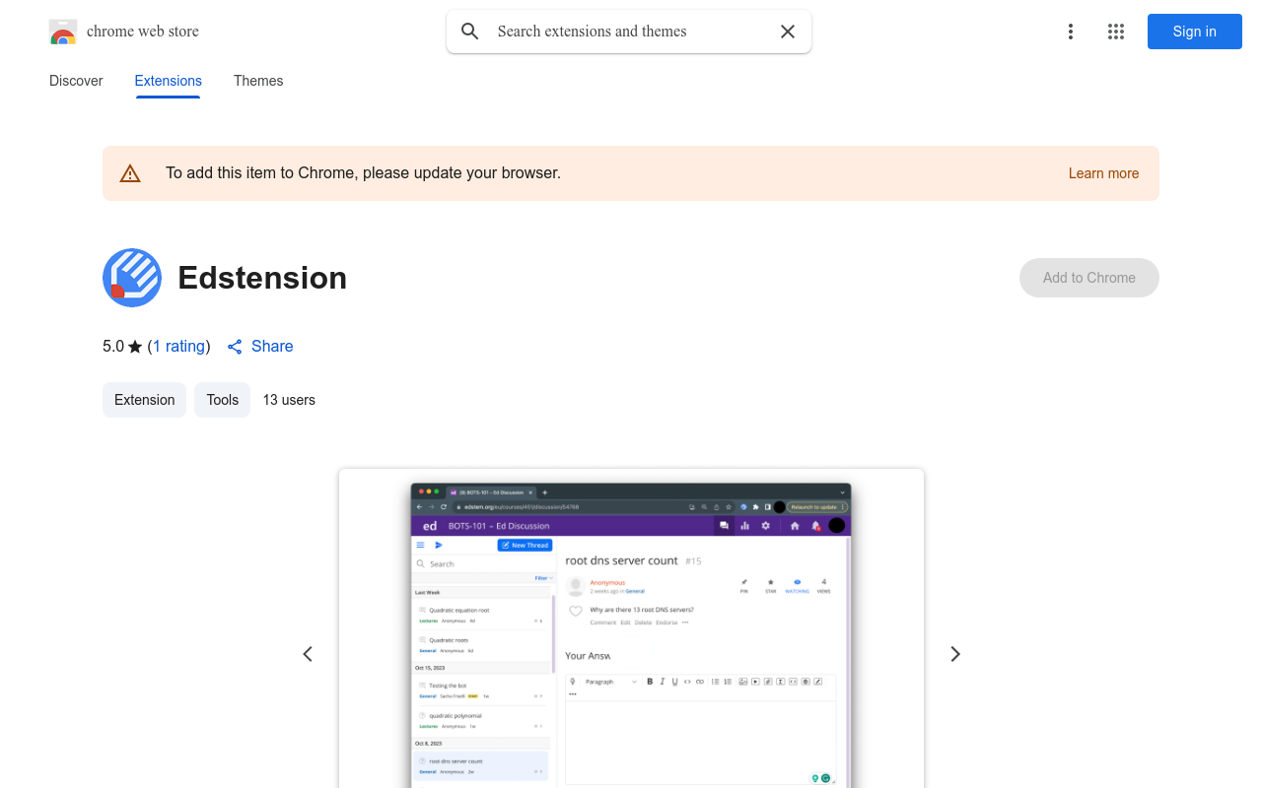Click the 13 users text

coord(289,400)
